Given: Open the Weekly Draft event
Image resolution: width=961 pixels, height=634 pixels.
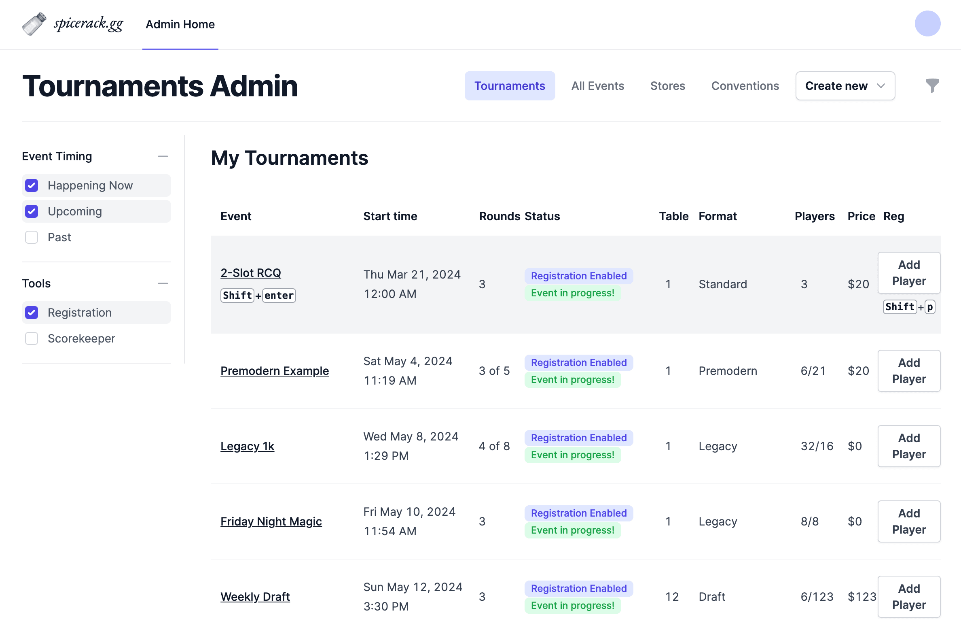Looking at the screenshot, I should coord(255,596).
